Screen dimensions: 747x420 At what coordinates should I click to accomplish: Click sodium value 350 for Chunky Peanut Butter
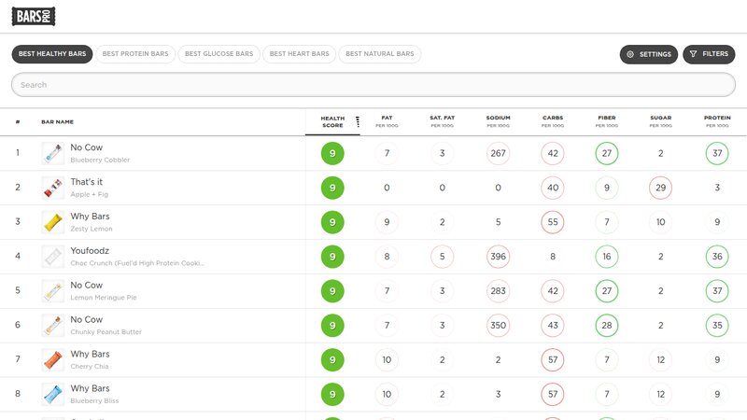coord(499,325)
